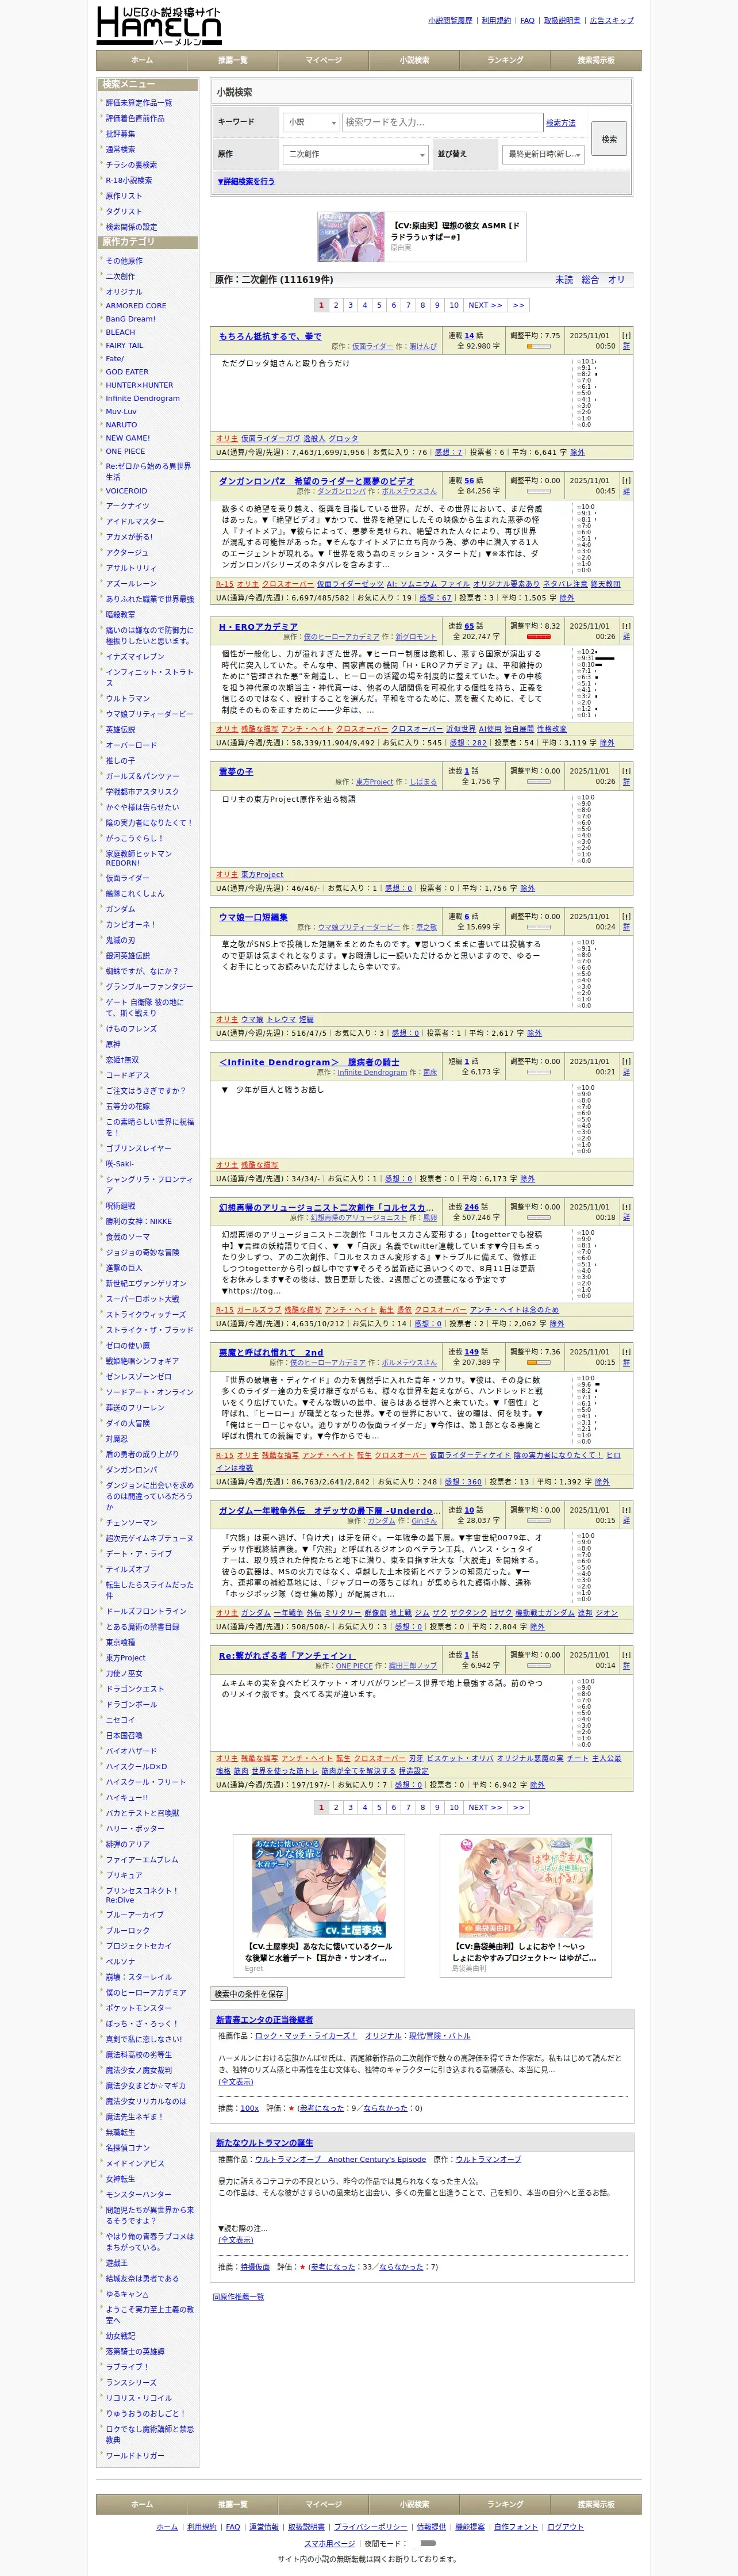Focus the 検索ワードを入力 keyword field
738x2576 pixels.
click(x=442, y=122)
